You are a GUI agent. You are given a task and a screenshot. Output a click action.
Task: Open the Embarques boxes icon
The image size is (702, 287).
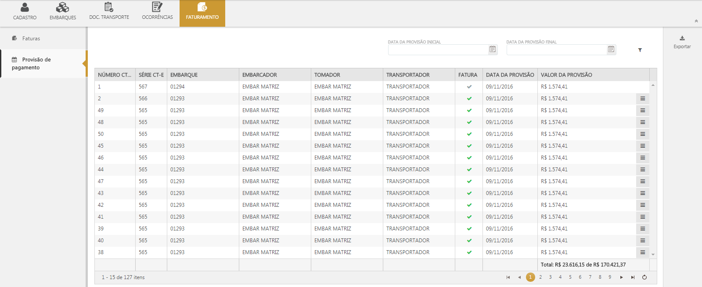pyautogui.click(x=62, y=7)
